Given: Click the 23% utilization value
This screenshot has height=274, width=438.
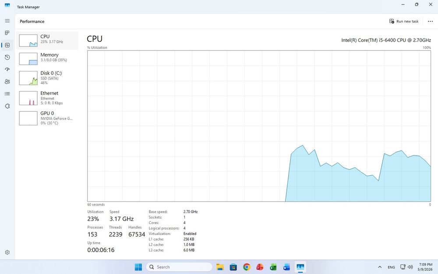Looking at the screenshot, I should tap(93, 219).
